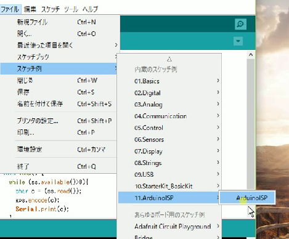Click the char c = (ss.read()); line

(49, 191)
